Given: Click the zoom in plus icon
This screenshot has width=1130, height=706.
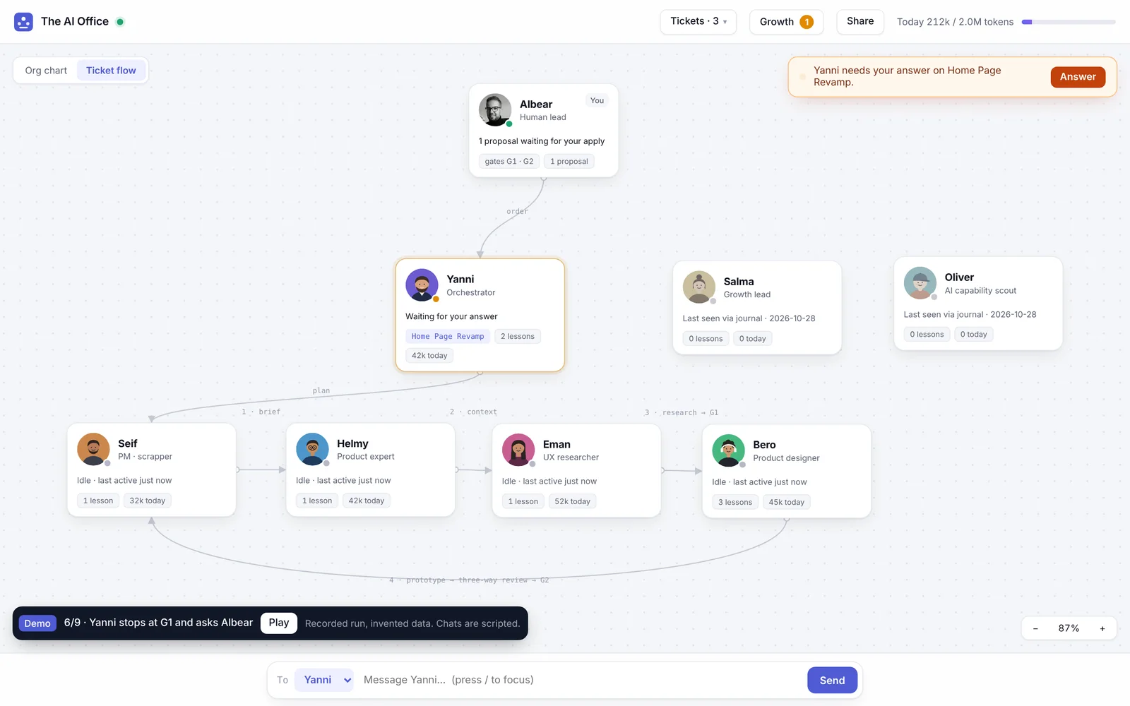Looking at the screenshot, I should coord(1102,628).
